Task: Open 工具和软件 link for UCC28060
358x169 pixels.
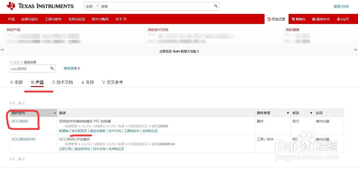Action: click(x=131, y=131)
